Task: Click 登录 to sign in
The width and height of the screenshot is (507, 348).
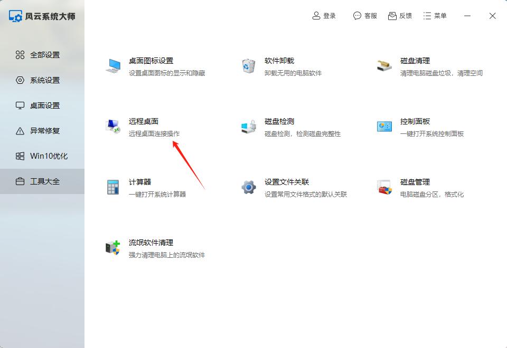Action: click(324, 16)
